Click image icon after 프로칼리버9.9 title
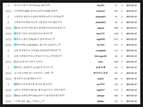Image resolution: width=143 pixels, height=107 pixels. [51, 33]
